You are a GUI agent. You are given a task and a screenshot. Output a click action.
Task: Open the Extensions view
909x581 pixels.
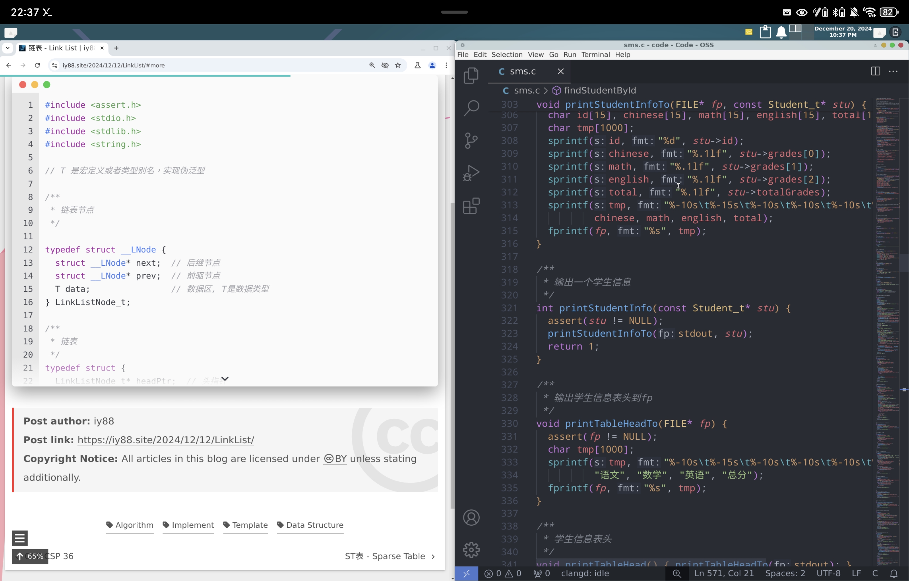[x=471, y=206]
